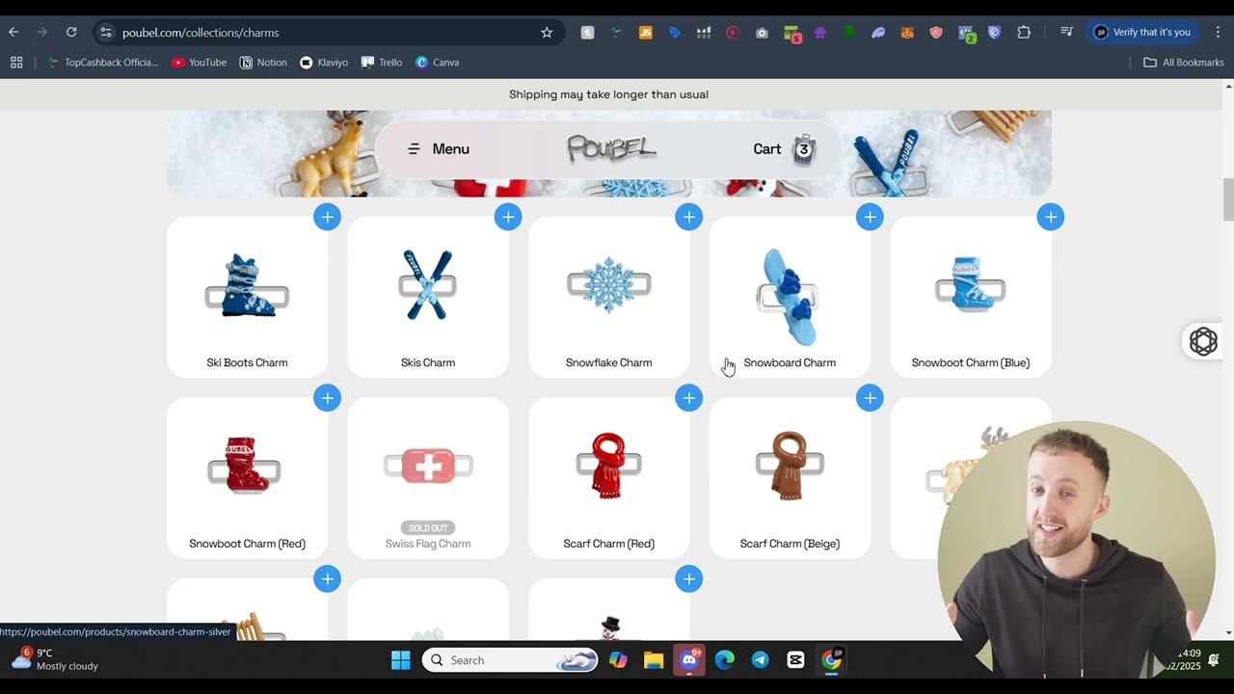Click the taskbar Search box
1234x694 pixels.
[510, 660]
